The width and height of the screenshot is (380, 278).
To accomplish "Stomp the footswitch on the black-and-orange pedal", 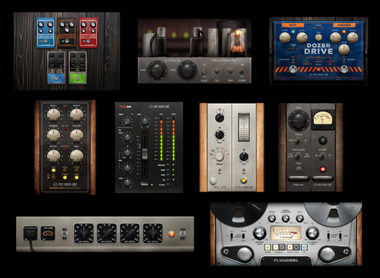I will tap(67, 41).
